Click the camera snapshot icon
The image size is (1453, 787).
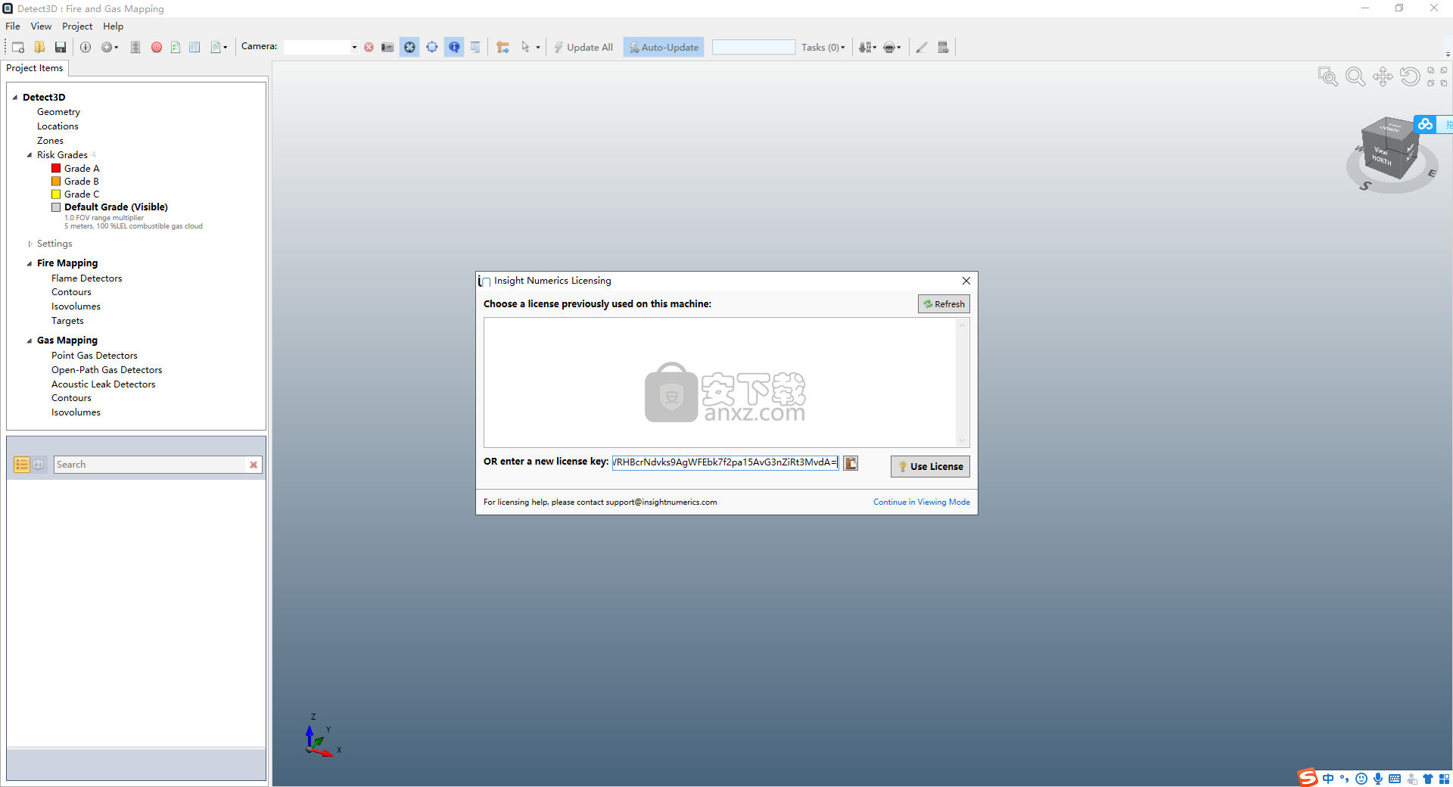click(387, 47)
